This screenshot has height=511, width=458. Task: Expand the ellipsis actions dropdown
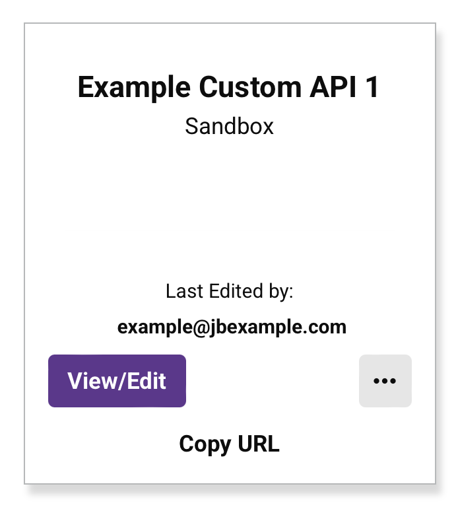click(x=385, y=381)
